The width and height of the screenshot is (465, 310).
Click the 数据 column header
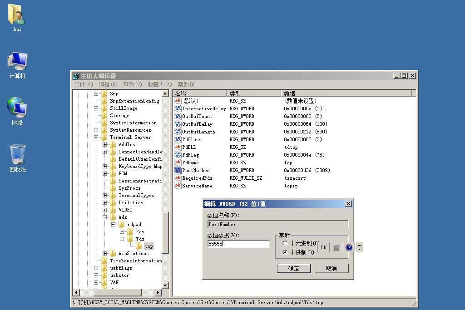[346, 93]
